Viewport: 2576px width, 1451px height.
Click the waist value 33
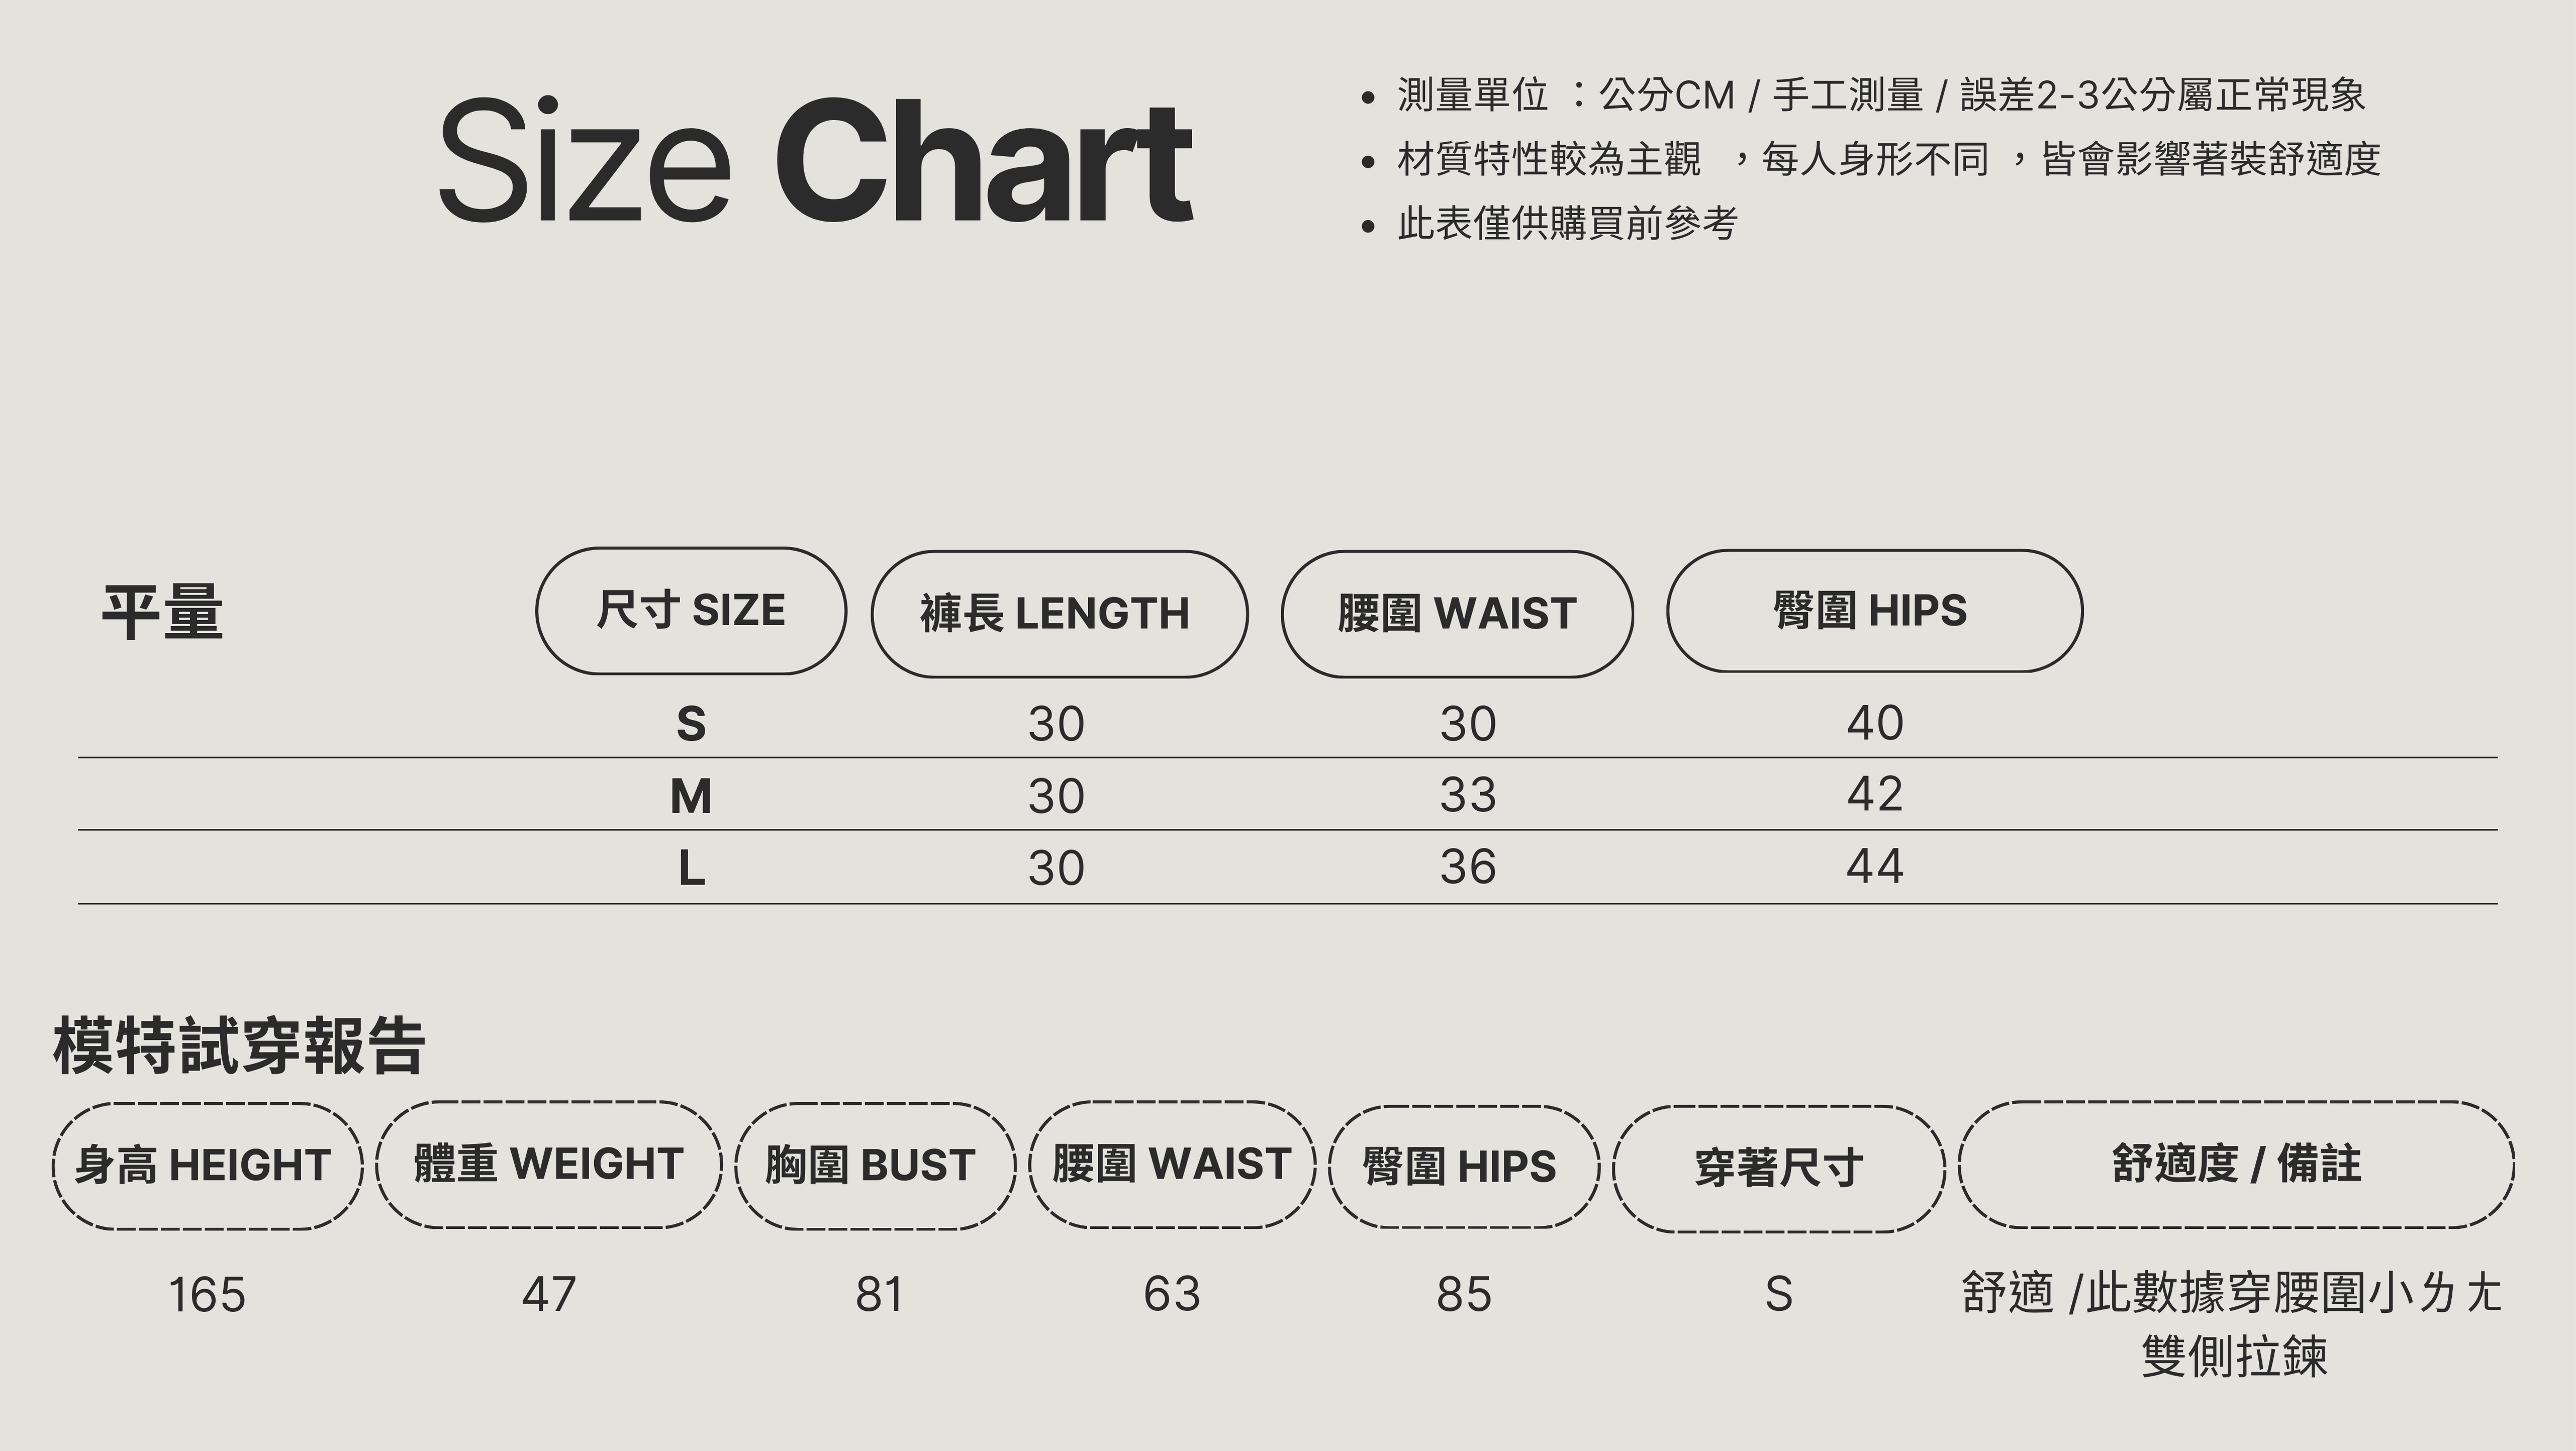tap(1467, 795)
